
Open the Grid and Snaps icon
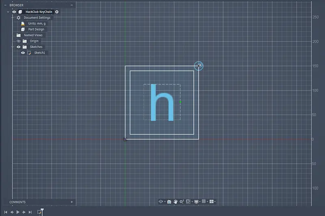pyautogui.click(x=204, y=201)
